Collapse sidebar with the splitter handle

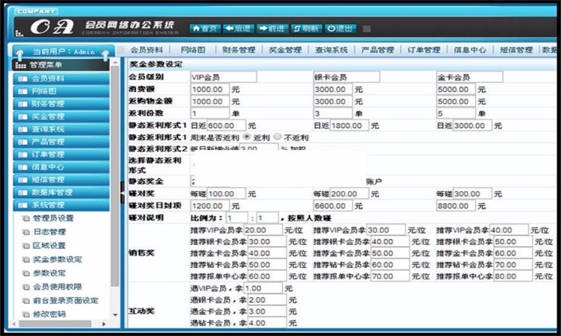(123, 193)
